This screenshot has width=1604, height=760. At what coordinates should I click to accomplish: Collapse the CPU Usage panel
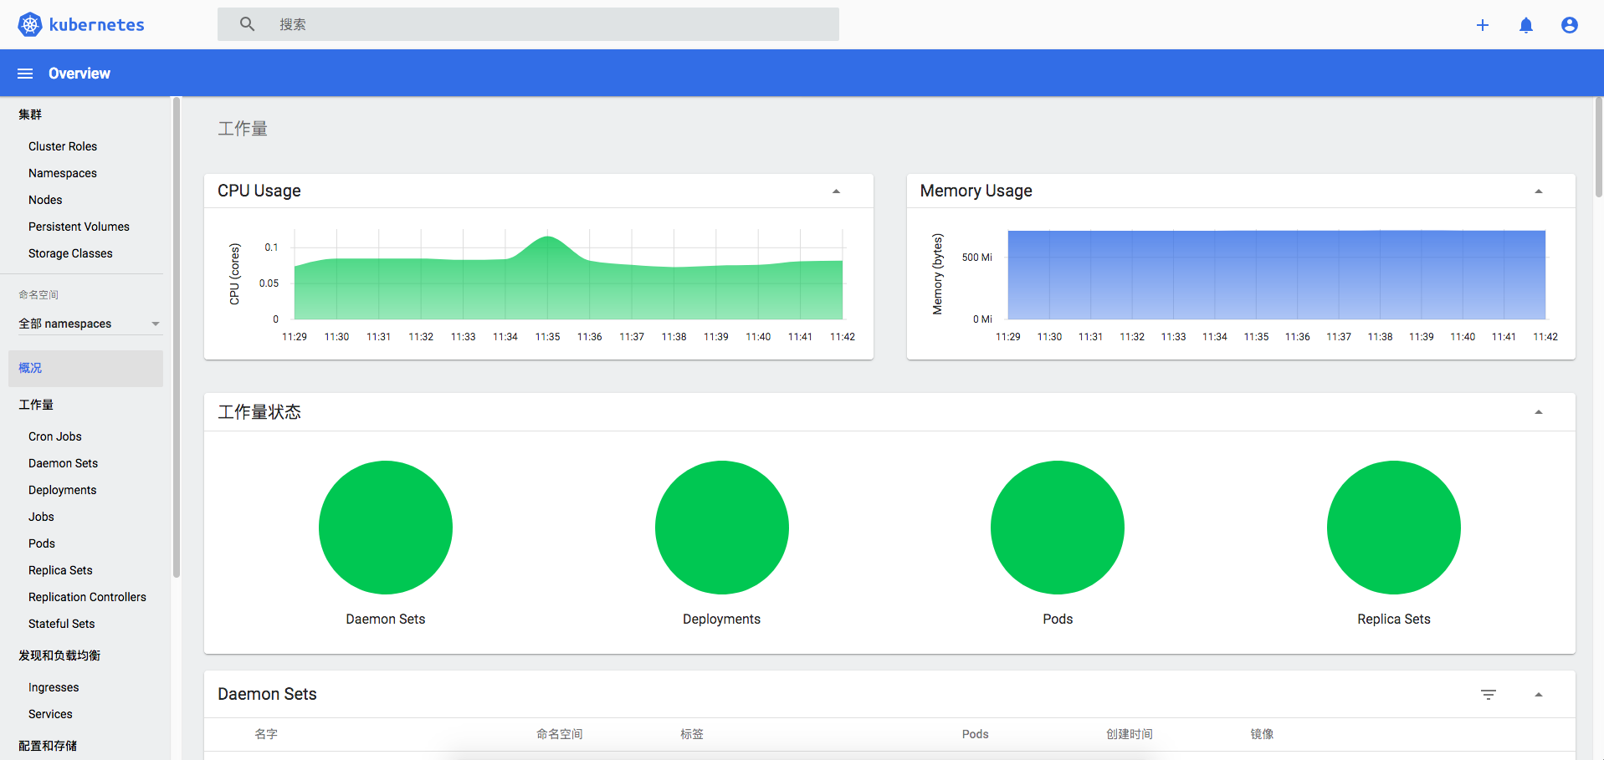(x=836, y=191)
